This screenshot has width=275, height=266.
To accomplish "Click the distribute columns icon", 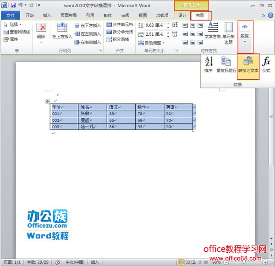I will tap(175, 33).
